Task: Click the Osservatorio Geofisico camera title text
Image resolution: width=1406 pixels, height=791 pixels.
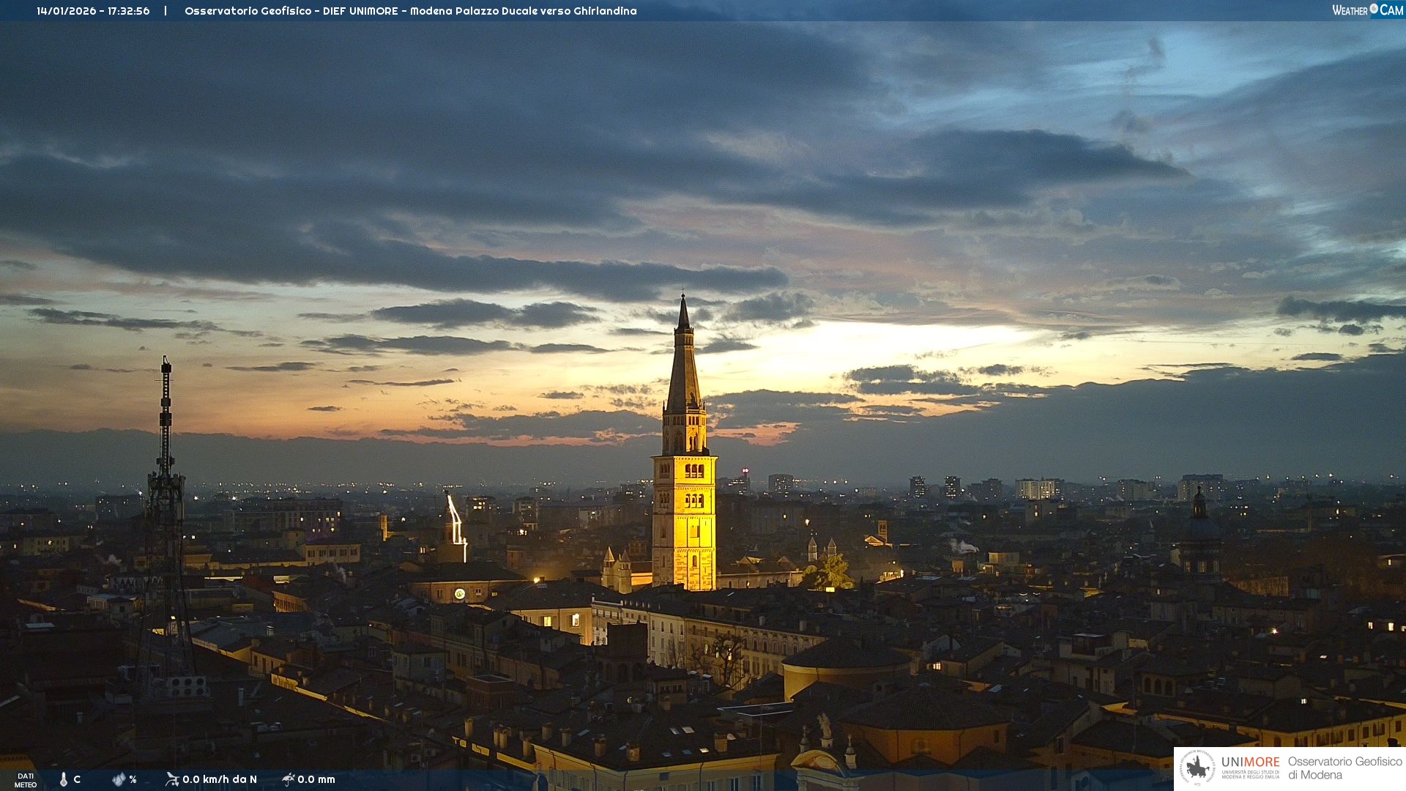Action: [x=410, y=11]
